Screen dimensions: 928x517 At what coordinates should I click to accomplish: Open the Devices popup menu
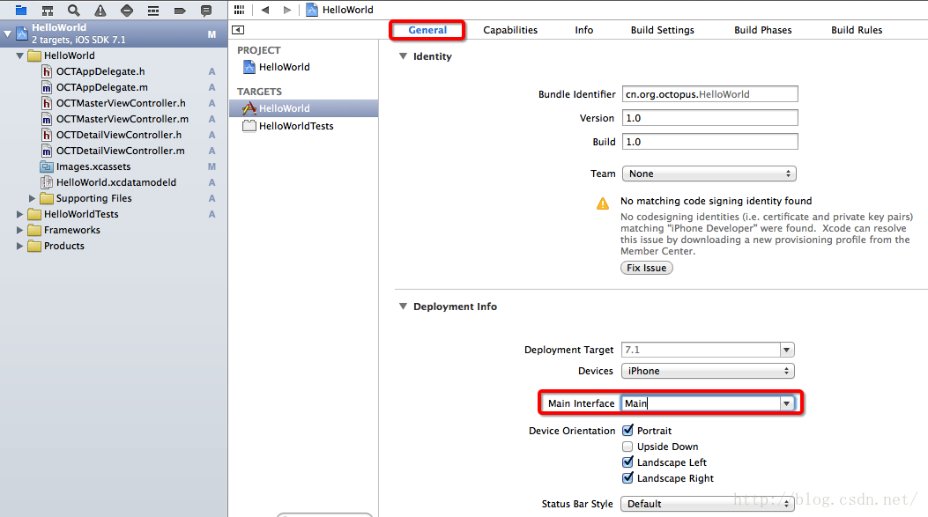click(x=708, y=371)
